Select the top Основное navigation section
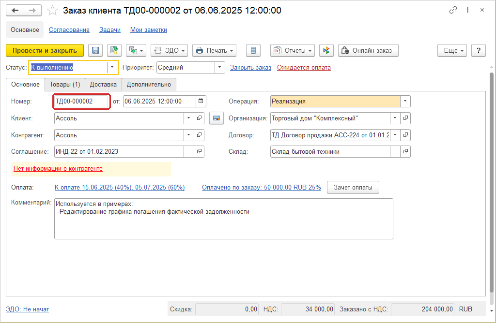Screen dimensions: 496x323 (x=25, y=29)
